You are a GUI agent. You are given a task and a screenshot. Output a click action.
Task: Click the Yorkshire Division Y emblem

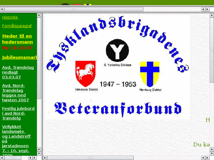pos(117,50)
